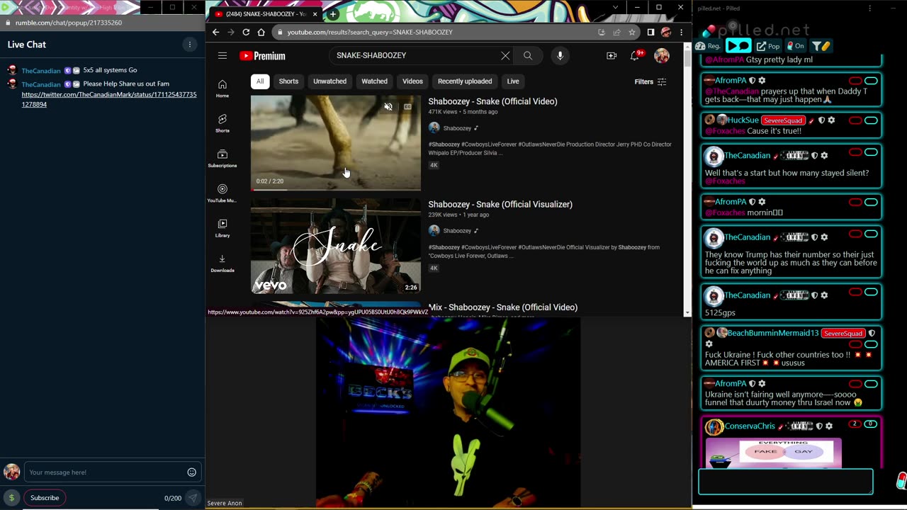Go to YouTube Premium home logo
The width and height of the screenshot is (907, 510).
262,56
